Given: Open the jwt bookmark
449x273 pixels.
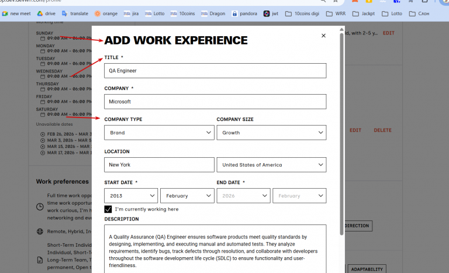Looking at the screenshot, I should pyautogui.click(x=271, y=13).
